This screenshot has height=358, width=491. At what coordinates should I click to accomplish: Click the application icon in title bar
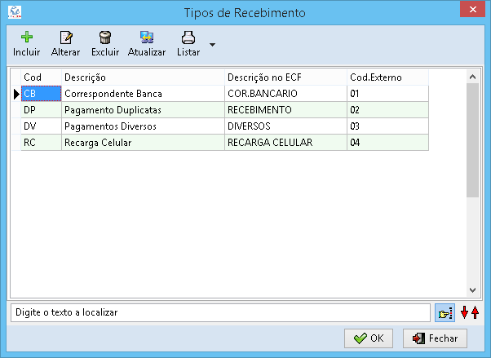tap(15, 12)
